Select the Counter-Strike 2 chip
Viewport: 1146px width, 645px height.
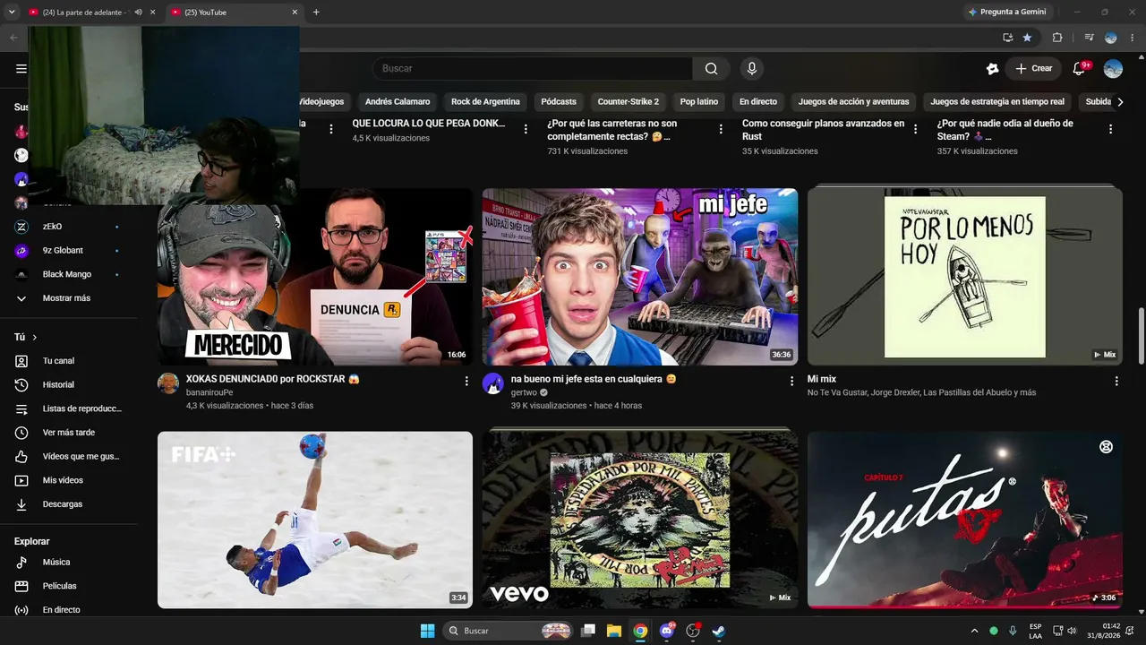coord(629,101)
